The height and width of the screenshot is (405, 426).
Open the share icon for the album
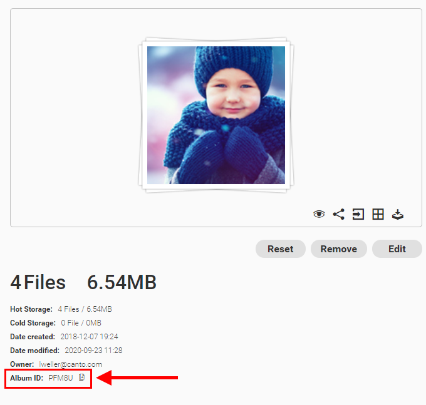pos(339,214)
